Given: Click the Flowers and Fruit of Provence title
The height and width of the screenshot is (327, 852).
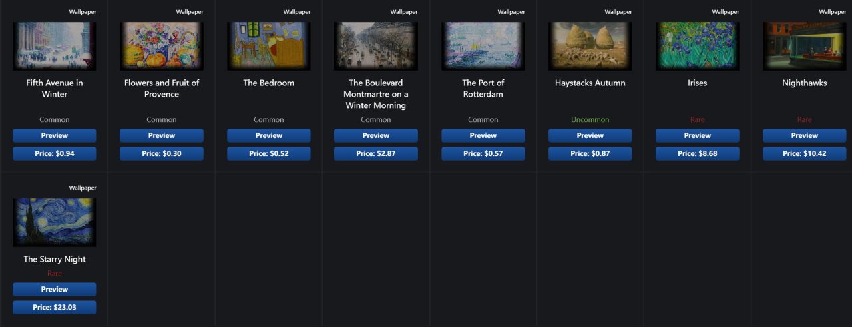Looking at the screenshot, I should point(162,89).
